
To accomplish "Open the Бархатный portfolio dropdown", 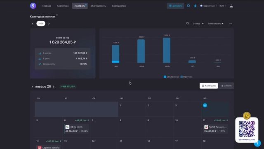I will tap(208, 6).
